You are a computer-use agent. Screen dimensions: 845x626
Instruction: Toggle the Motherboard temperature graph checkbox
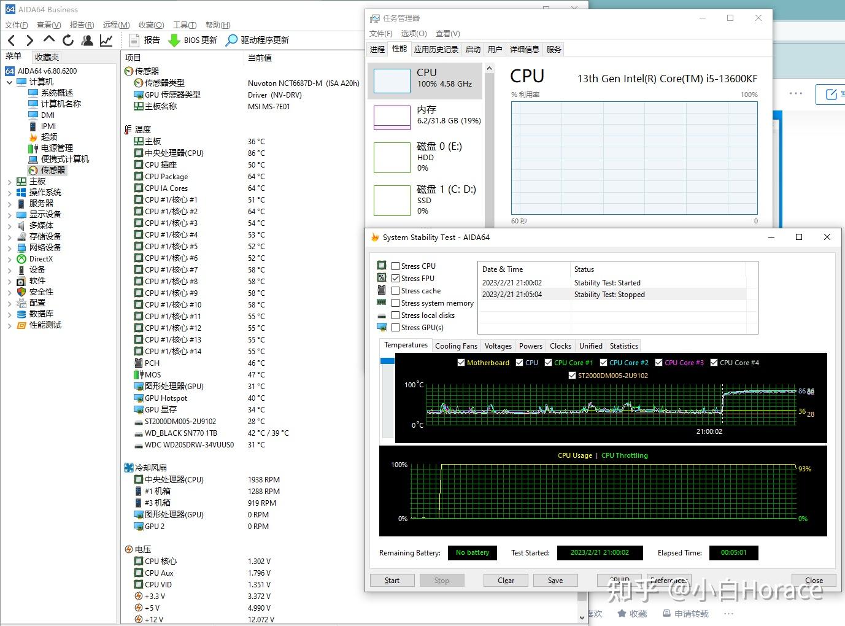point(461,363)
